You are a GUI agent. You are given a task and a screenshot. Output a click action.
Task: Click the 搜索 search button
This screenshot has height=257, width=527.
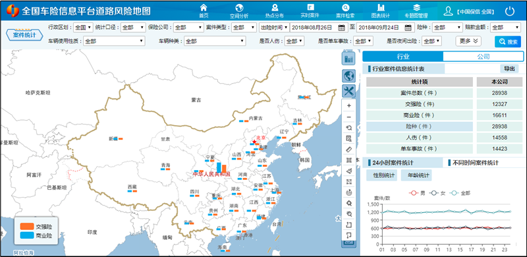pos(508,42)
